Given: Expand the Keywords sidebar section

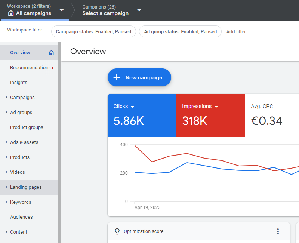Looking at the screenshot, I should (7, 202).
